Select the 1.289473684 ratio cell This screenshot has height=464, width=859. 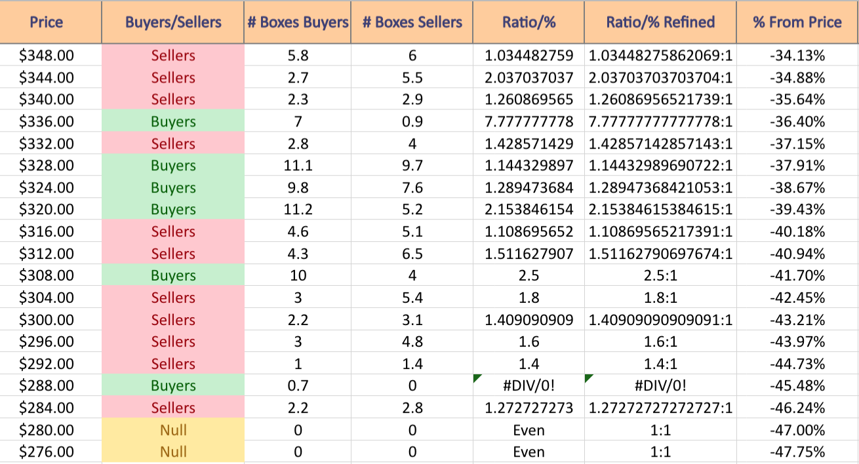click(529, 187)
